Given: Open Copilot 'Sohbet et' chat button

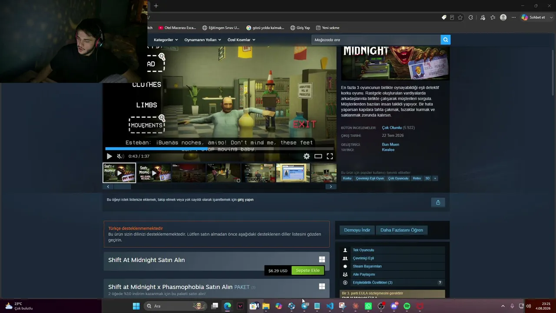Looking at the screenshot, I should (x=533, y=17).
